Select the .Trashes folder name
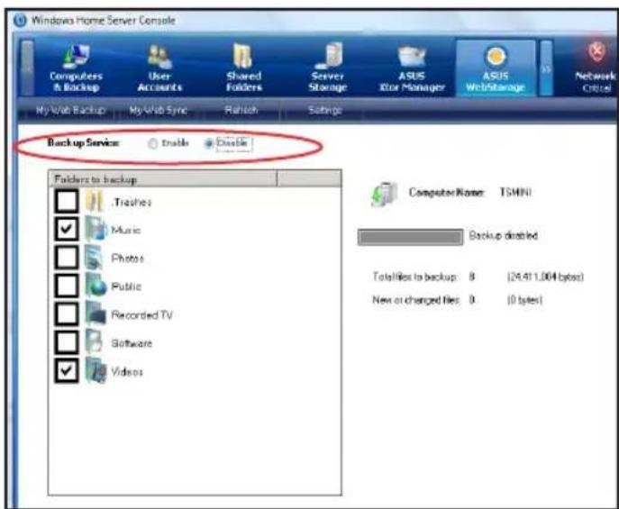This screenshot has height=509, width=619. click(x=132, y=203)
